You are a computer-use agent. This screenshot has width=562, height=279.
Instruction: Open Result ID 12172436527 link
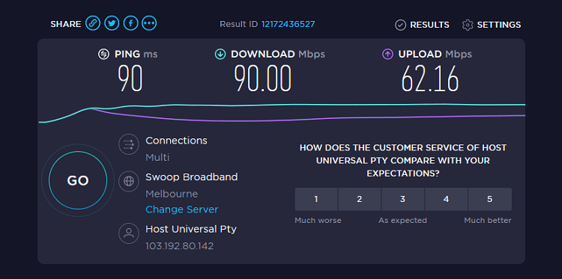[288, 24]
